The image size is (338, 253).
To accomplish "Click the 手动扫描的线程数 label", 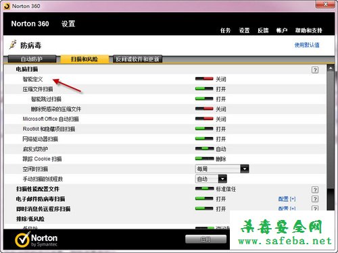I will [43, 179].
